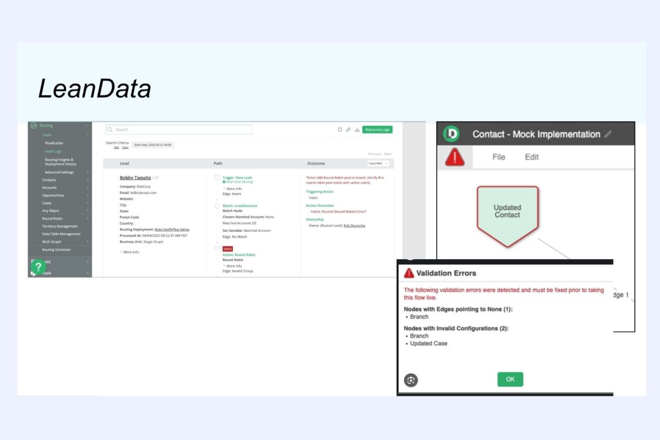Open Routing Insights & Deployment History
Screen dimensions: 660x440
click(x=61, y=161)
